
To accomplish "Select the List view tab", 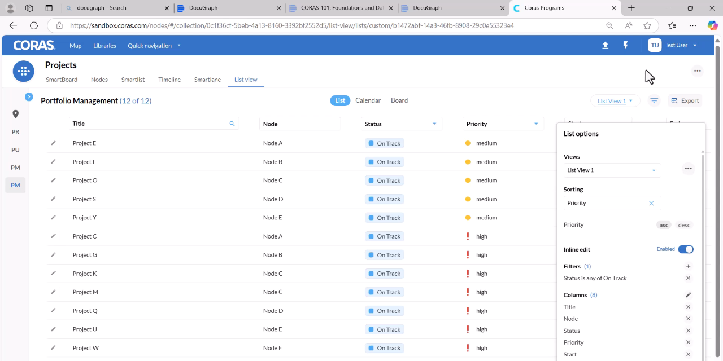I will point(246,80).
